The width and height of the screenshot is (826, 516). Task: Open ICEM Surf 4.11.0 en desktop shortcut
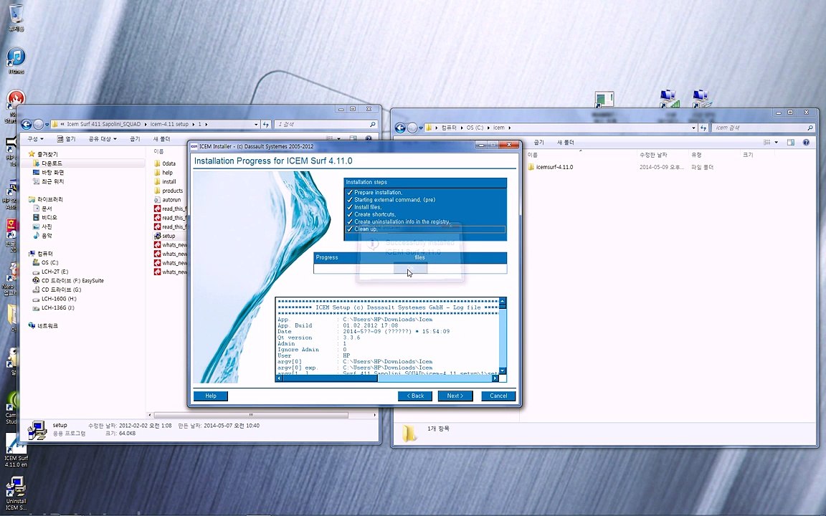tap(16, 451)
